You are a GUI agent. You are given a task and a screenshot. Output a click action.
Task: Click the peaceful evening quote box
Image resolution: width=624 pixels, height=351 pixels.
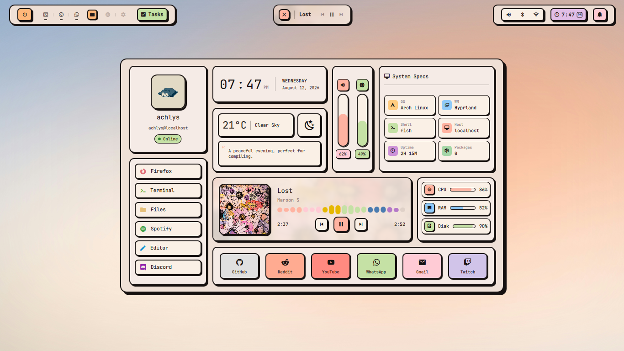pos(270,154)
